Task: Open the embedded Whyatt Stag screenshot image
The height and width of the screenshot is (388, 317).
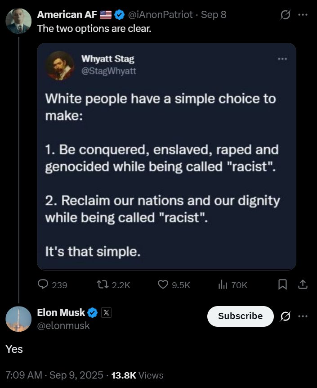Action: pyautogui.click(x=166, y=156)
